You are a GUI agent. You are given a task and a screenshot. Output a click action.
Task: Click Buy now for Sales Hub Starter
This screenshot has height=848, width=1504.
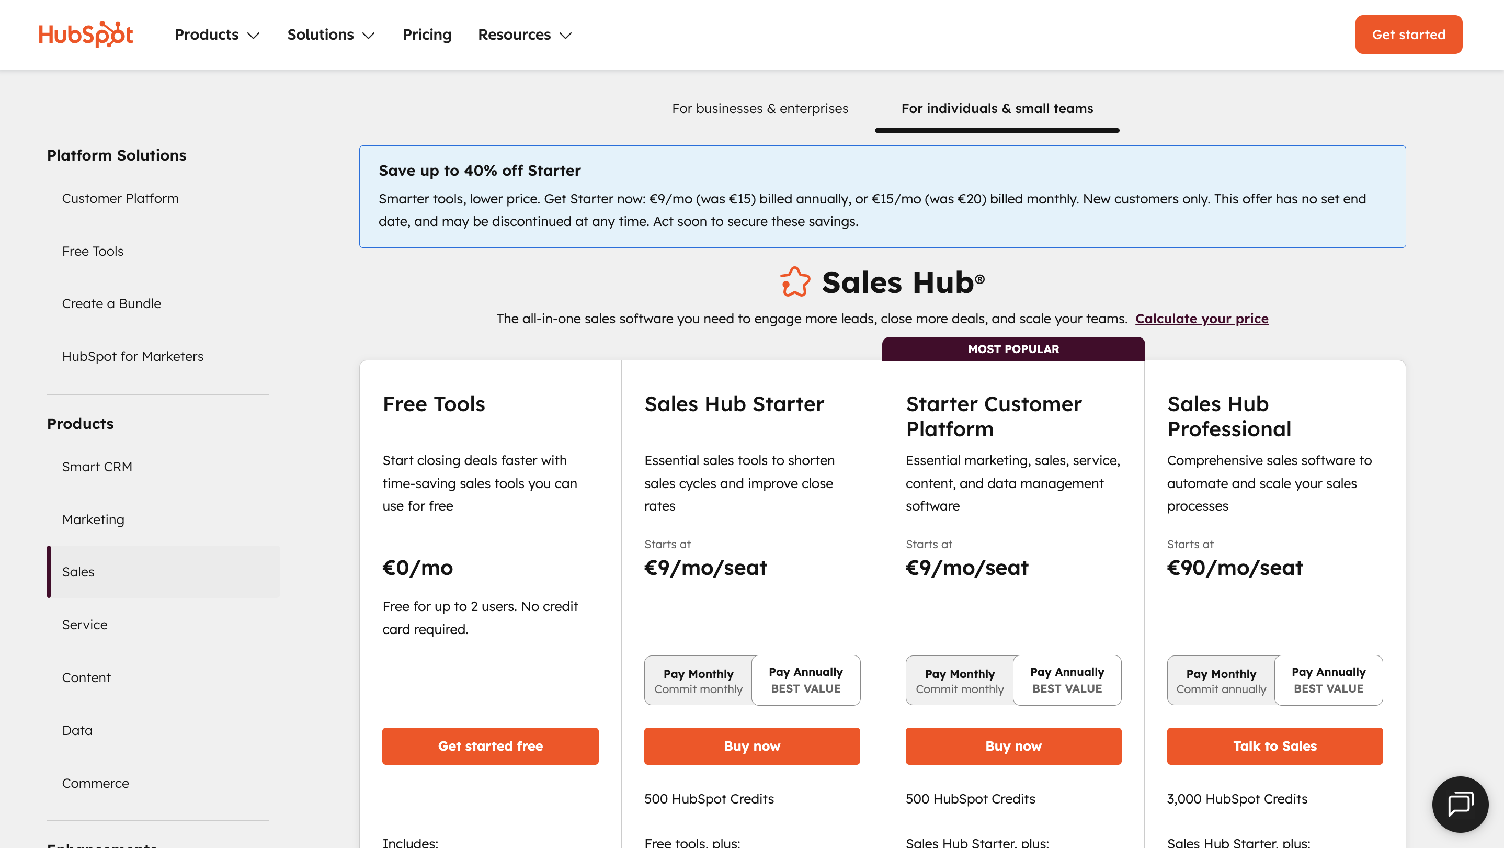click(x=752, y=746)
